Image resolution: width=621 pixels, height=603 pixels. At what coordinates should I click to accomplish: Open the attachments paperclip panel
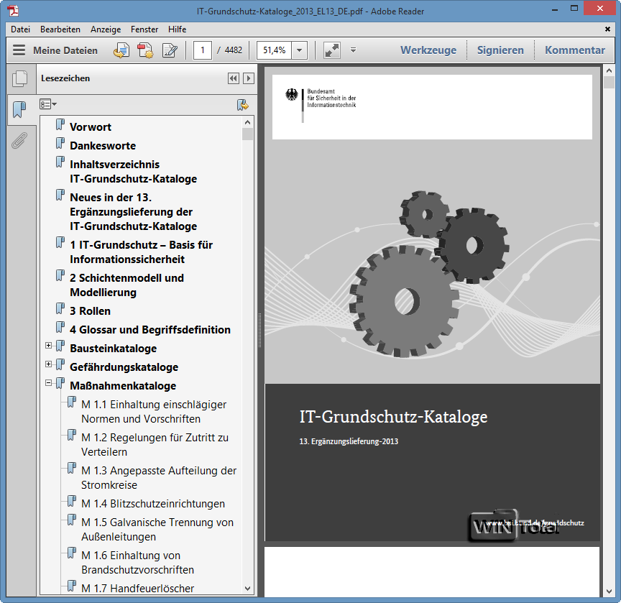[x=19, y=141]
